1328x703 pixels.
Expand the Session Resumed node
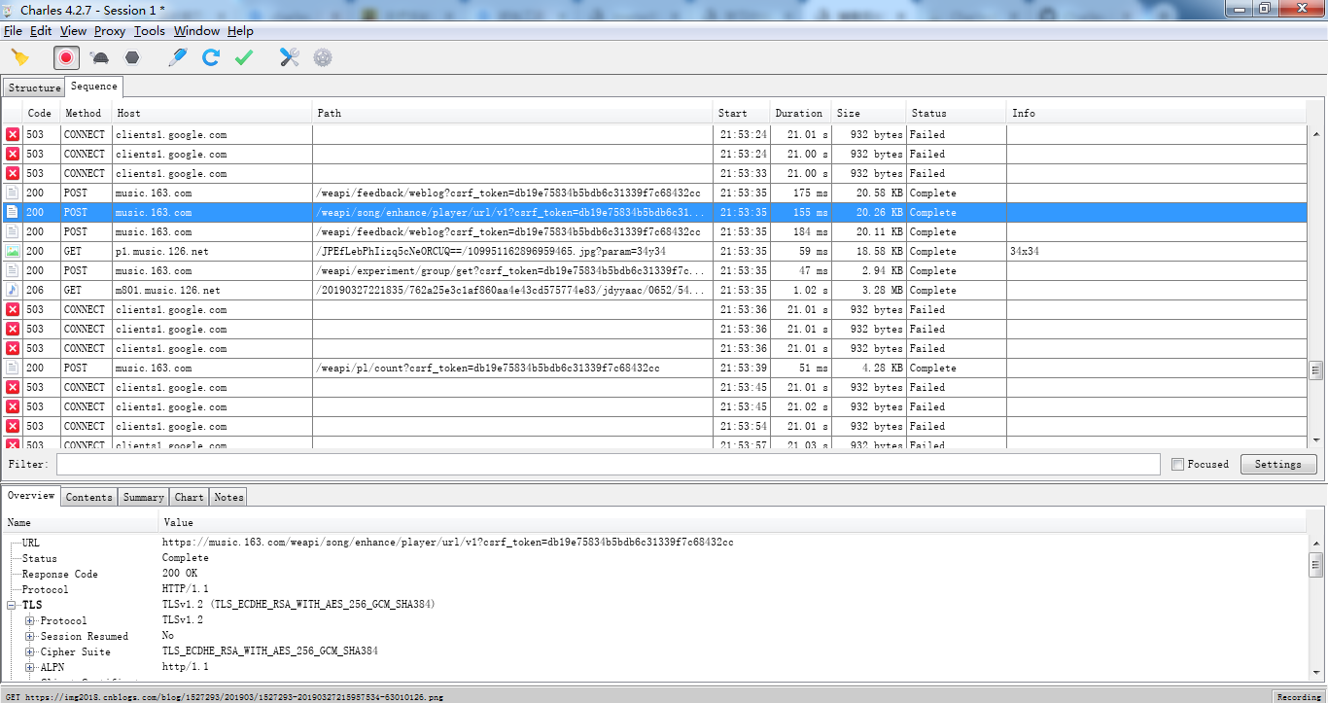pyautogui.click(x=30, y=636)
